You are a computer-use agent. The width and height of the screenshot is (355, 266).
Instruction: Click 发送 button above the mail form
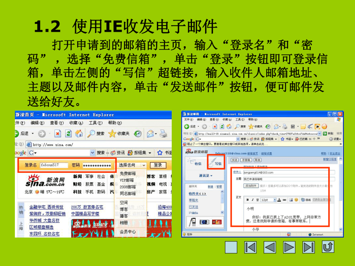coord(234,160)
